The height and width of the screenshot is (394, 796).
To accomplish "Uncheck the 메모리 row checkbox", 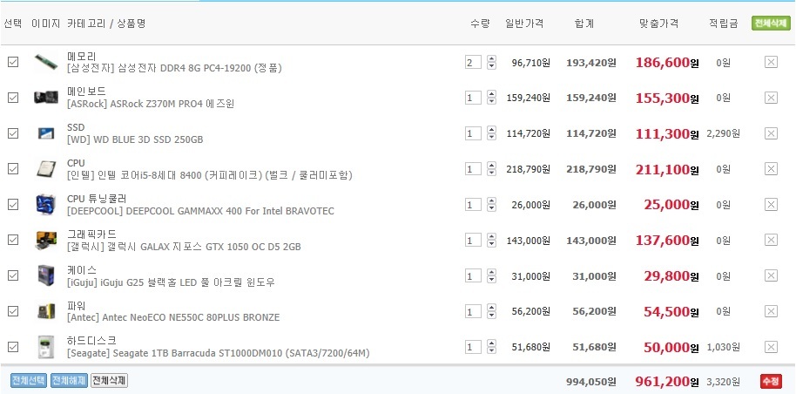I will click(x=13, y=62).
